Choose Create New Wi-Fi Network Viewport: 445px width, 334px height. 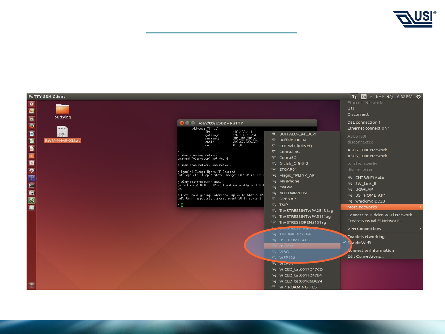tap(382, 221)
